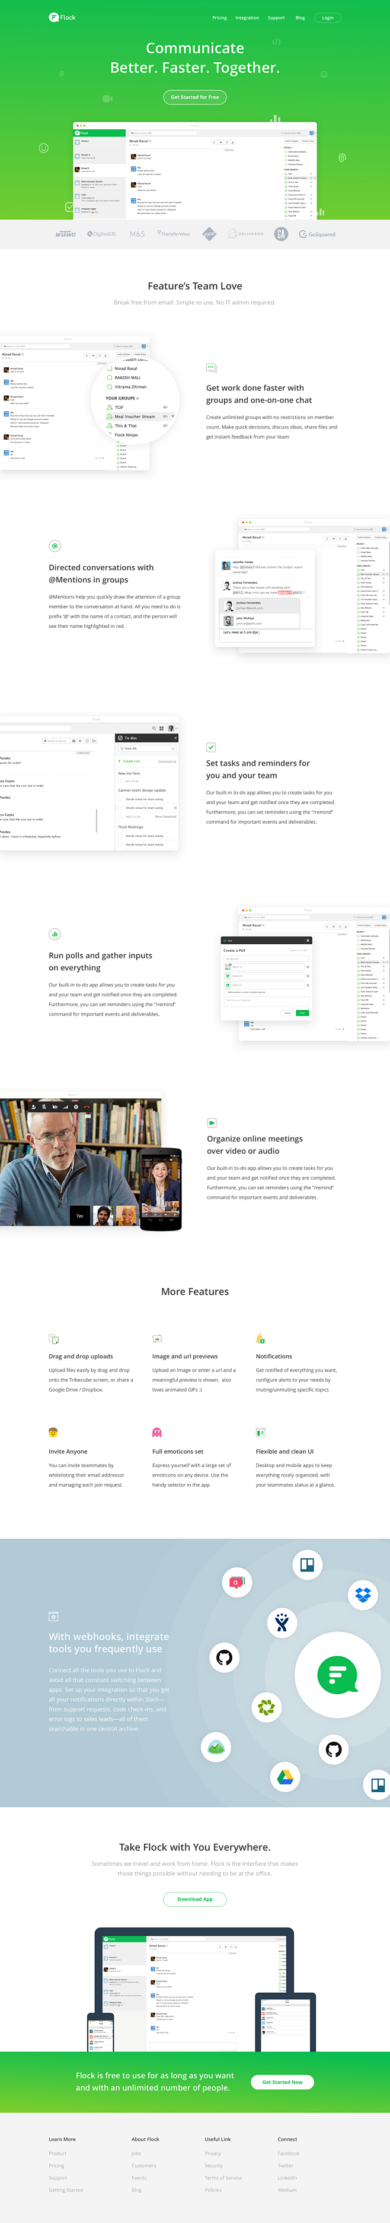Click the Login button
This screenshot has width=390, height=2223.
tap(328, 17)
